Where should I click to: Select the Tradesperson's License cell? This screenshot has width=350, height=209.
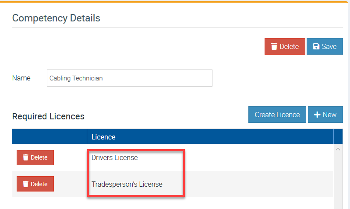[x=127, y=184]
